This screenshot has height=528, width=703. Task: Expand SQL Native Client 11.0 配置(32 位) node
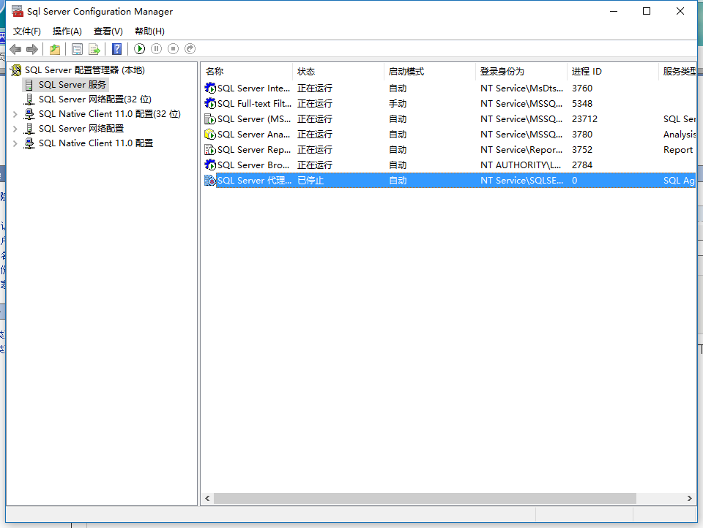tap(15, 114)
